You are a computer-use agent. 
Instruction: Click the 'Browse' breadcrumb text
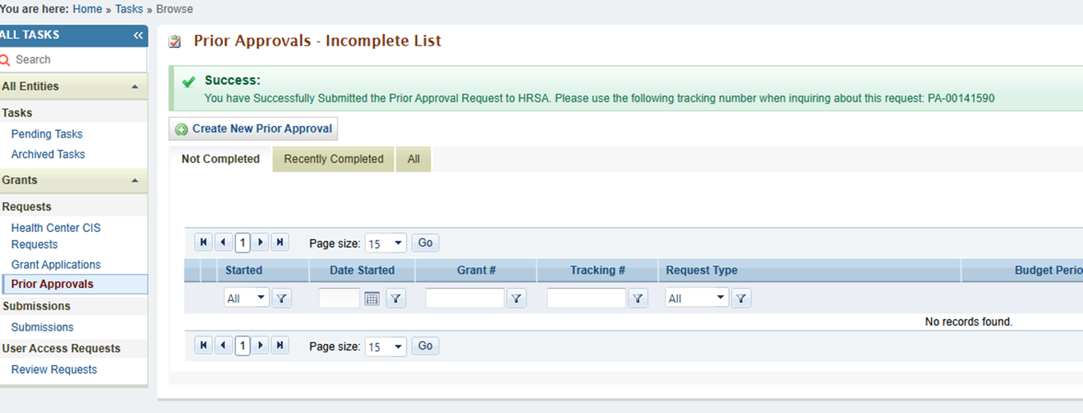(175, 9)
